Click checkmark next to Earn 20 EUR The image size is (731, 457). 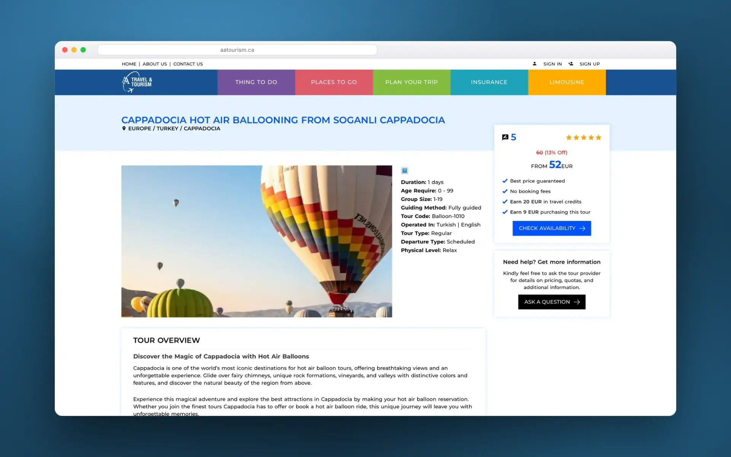click(505, 202)
